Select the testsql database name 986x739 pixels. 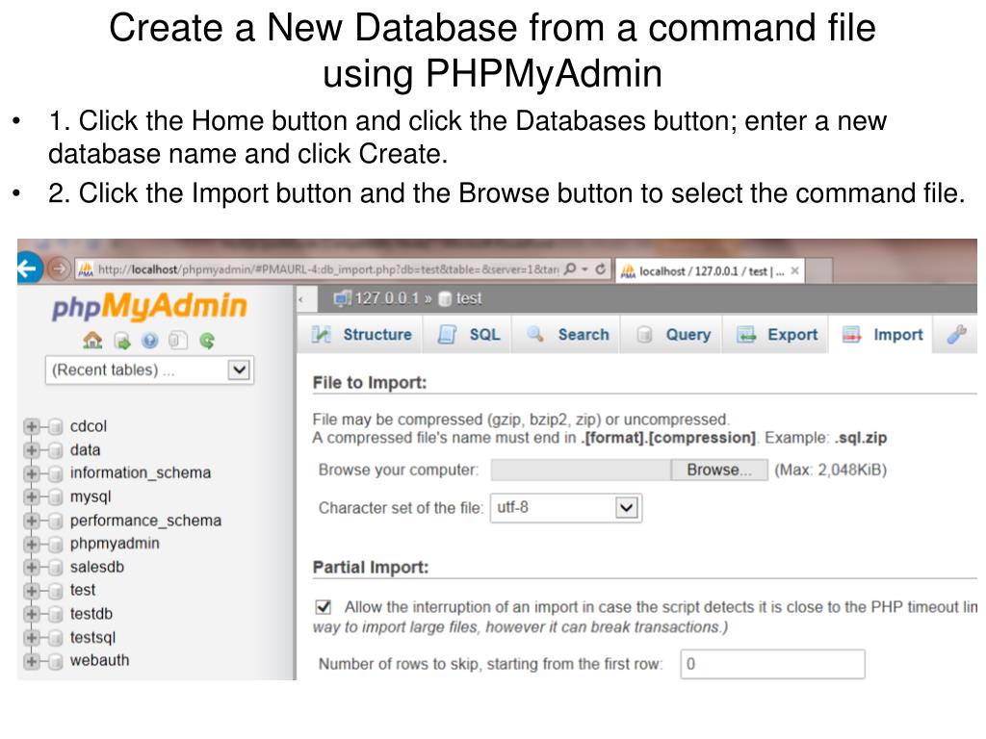point(92,638)
